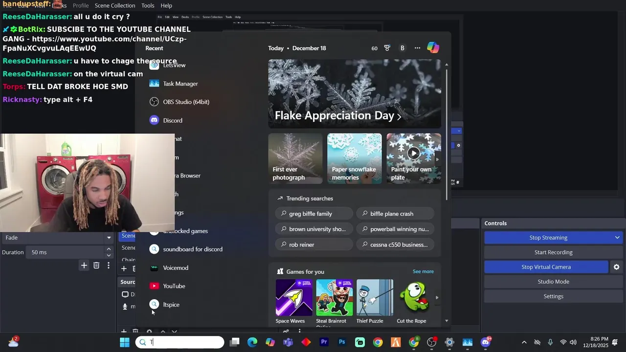Open Adobe Premiere Pro on taskbar
626x352 pixels.
tap(324, 342)
